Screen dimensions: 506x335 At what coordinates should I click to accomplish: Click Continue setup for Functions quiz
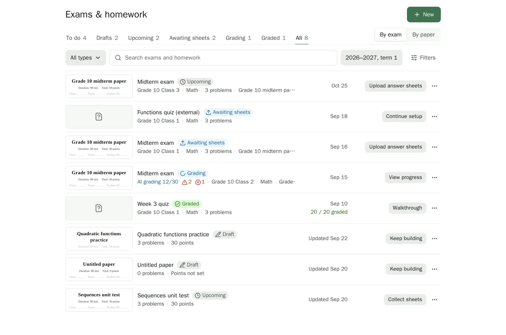(404, 117)
